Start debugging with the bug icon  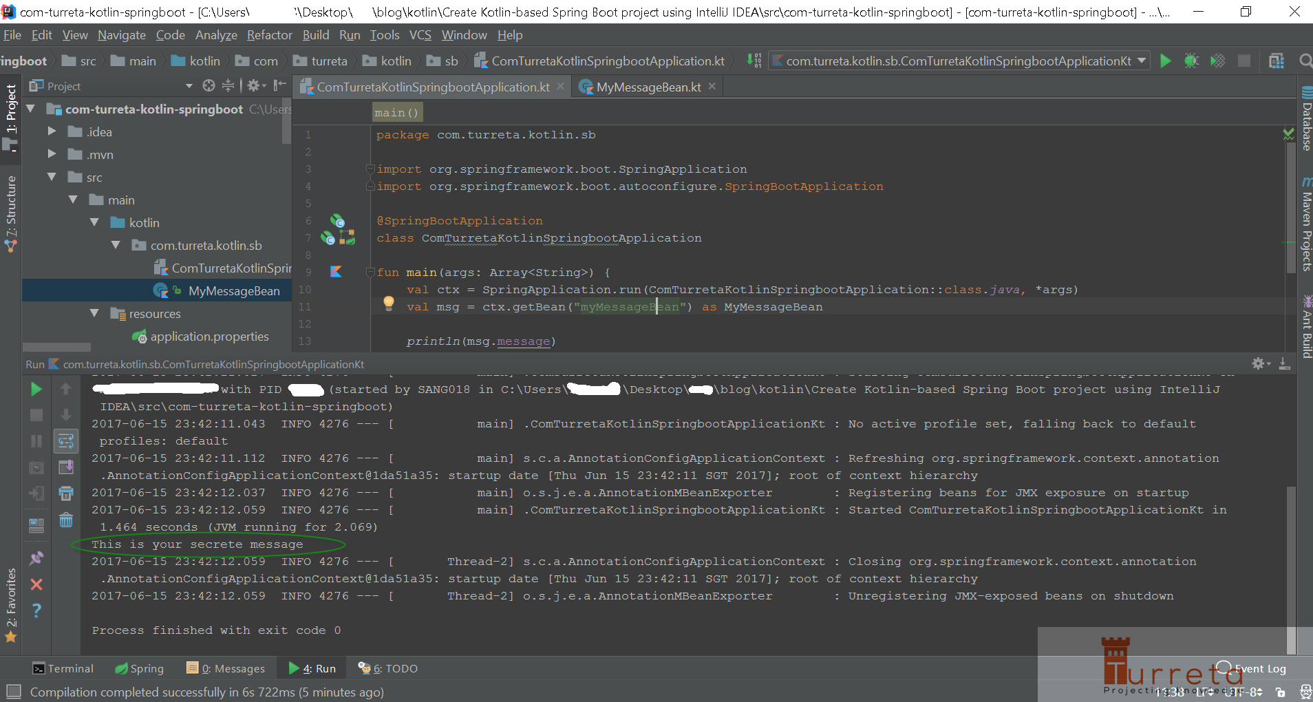point(1191,61)
